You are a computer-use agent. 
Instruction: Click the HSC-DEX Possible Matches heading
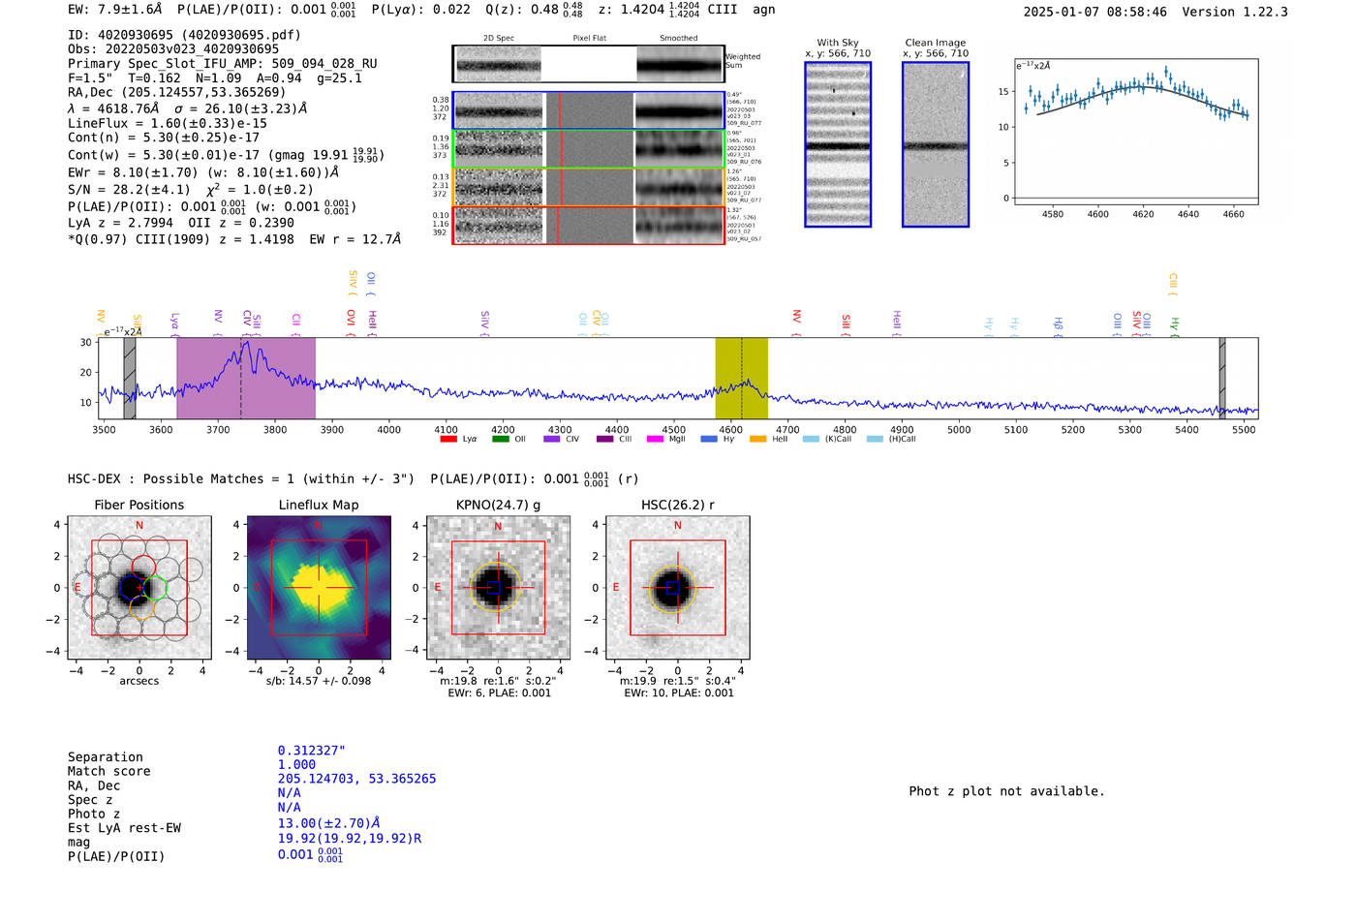tap(241, 479)
